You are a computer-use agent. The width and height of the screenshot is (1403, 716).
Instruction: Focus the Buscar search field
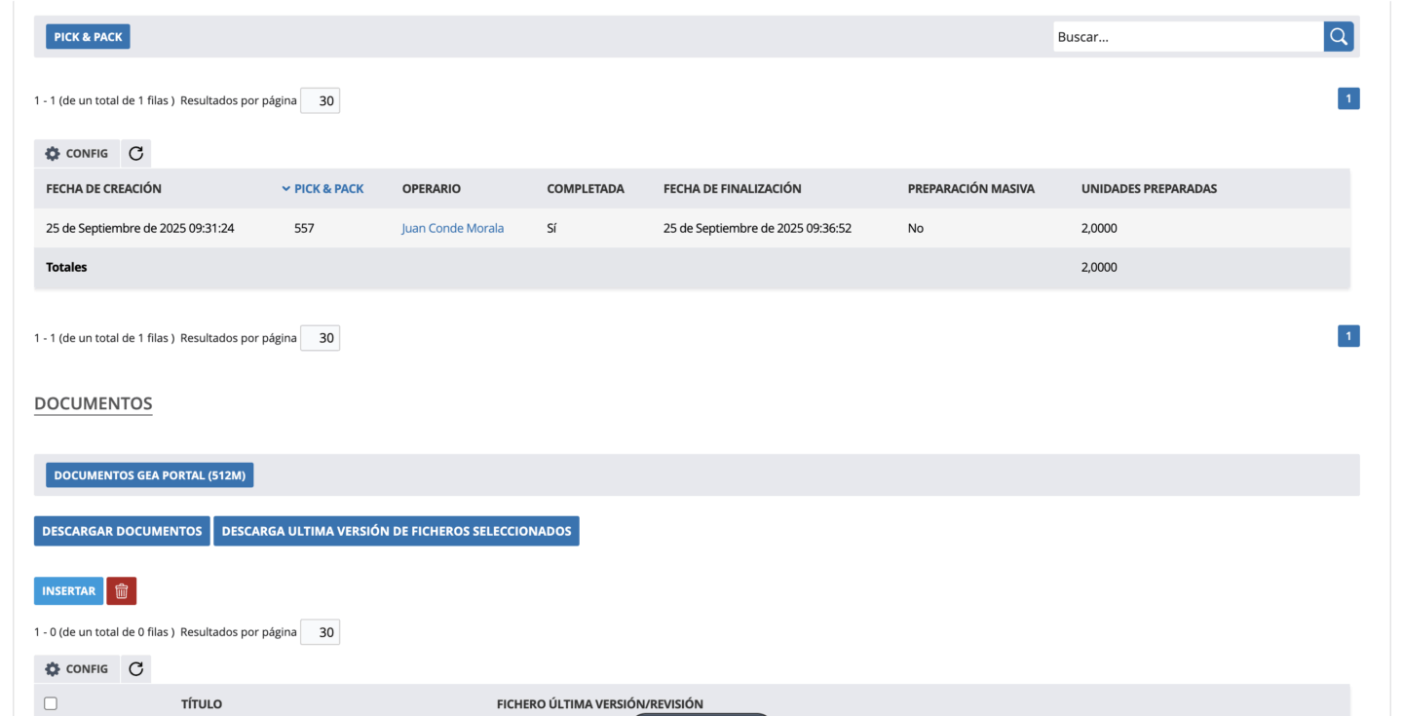(1187, 37)
